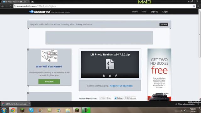Screen dimensions: 201x113
Task: Close the LB Photo Realism browser tab
Action: pyautogui.click(x=28, y=2)
